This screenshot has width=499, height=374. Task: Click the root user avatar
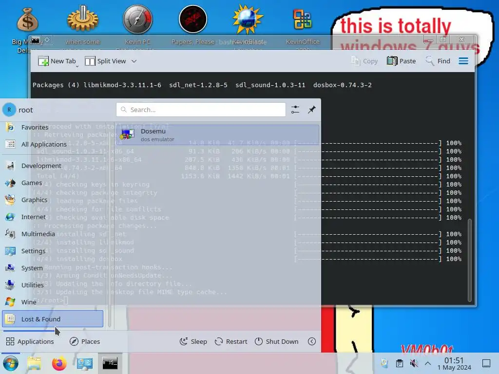click(x=9, y=110)
